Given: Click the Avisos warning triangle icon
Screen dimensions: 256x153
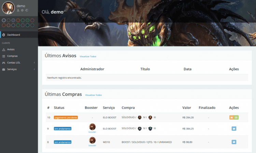Looking at the screenshot, I should [x=4, y=49].
